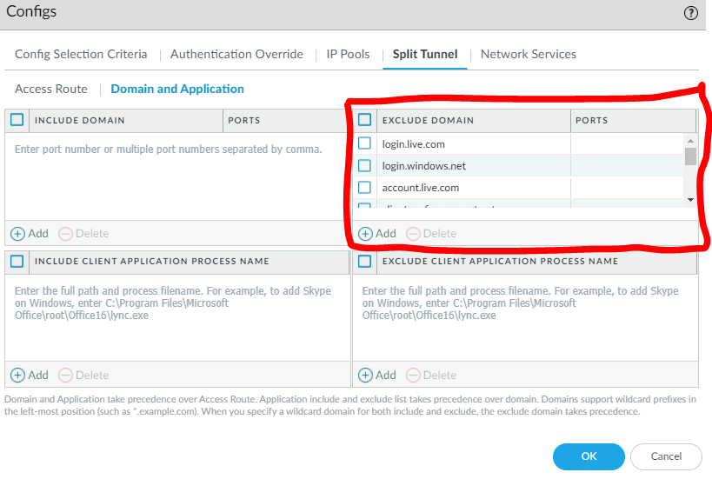Click Add under Exclude Domain list
The image size is (712, 479).
(x=377, y=233)
